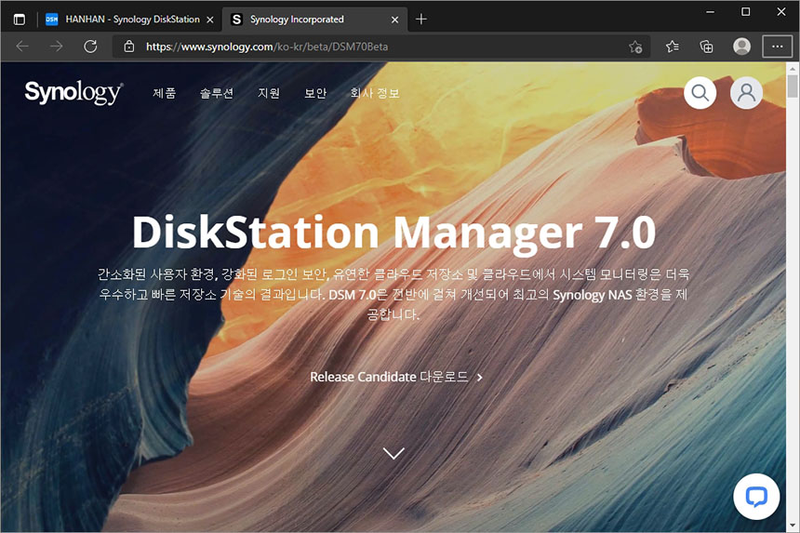Open the 지원 menu
The width and height of the screenshot is (800, 533).
click(269, 93)
